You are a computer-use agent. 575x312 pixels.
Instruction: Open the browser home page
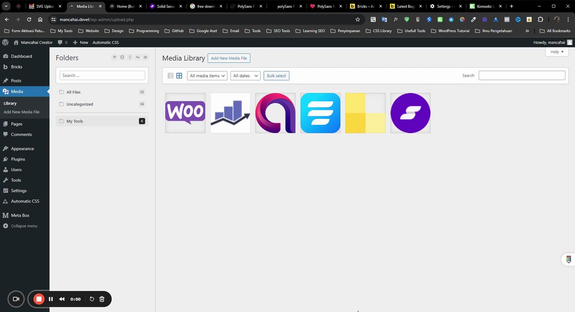point(40,19)
